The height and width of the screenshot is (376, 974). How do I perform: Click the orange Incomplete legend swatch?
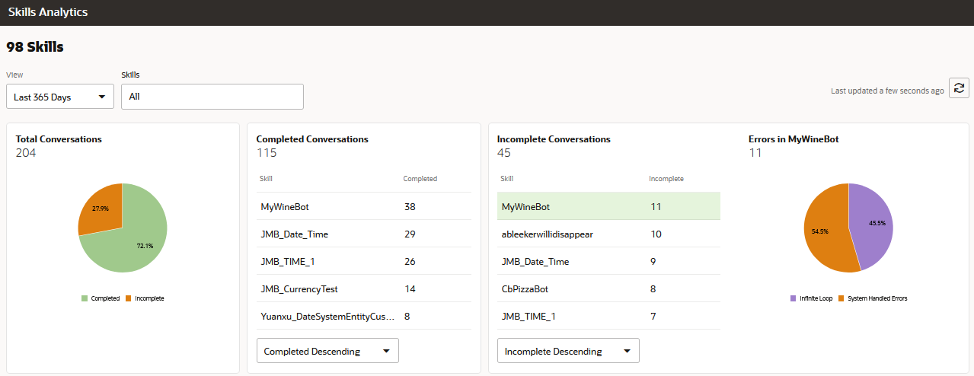point(129,298)
